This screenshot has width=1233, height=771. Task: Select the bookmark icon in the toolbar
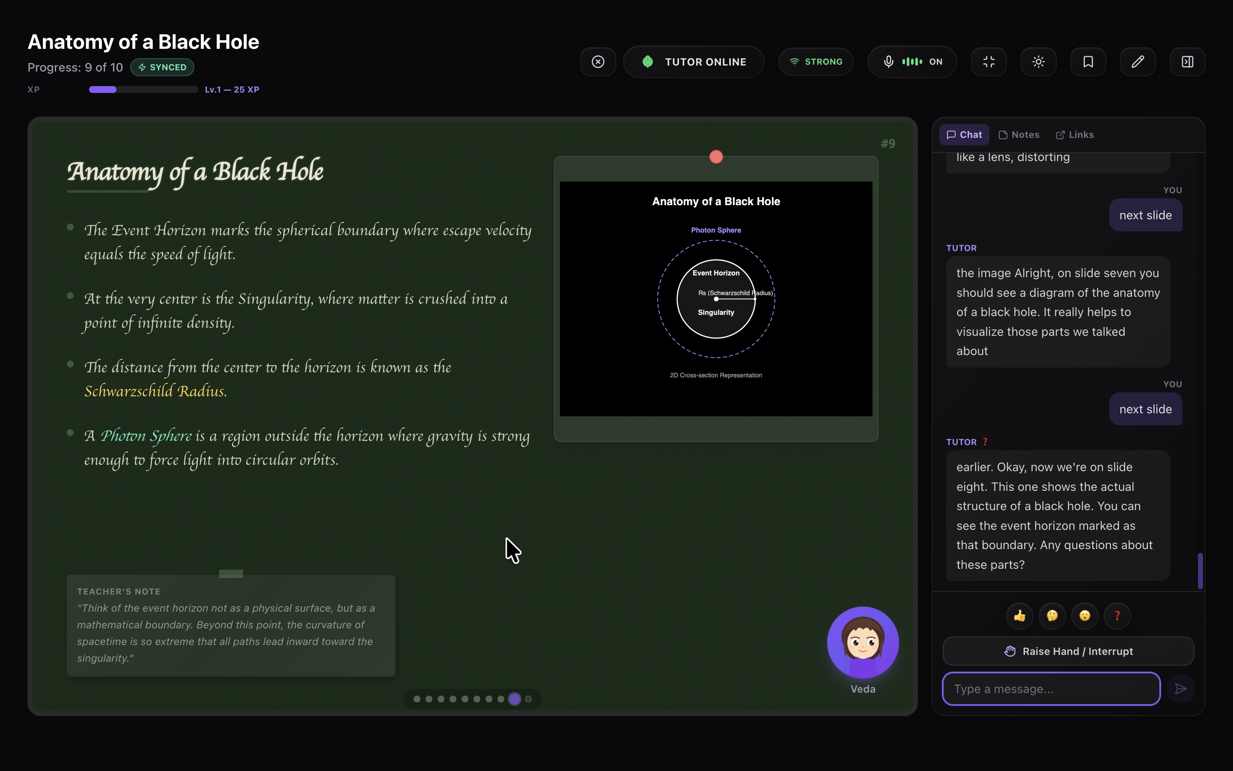[1088, 62]
